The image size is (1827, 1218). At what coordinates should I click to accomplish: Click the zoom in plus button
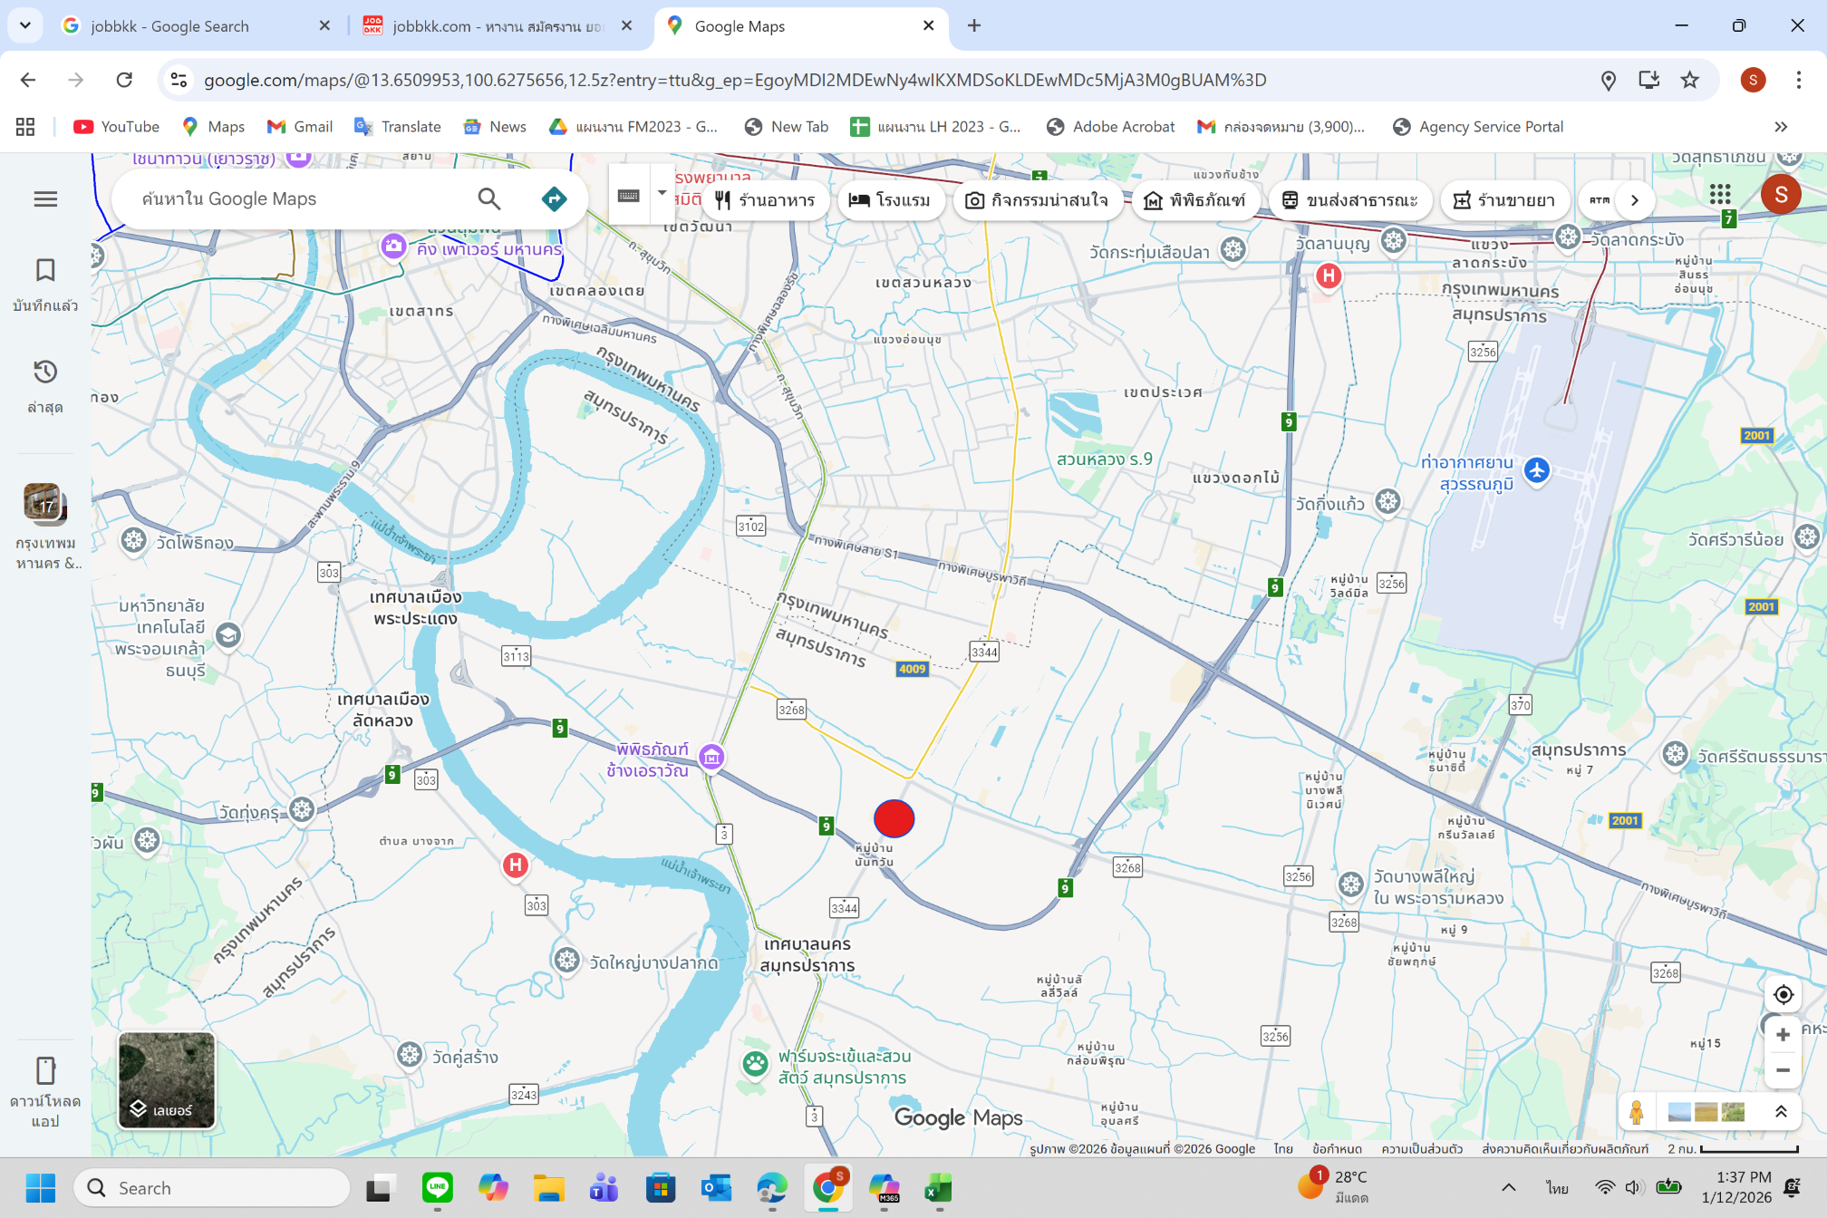[x=1783, y=1034]
